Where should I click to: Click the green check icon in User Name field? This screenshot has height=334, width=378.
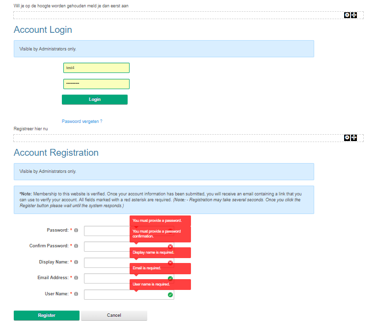[x=170, y=295]
